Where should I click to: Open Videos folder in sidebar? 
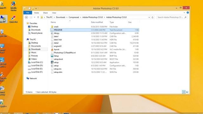[34, 59]
